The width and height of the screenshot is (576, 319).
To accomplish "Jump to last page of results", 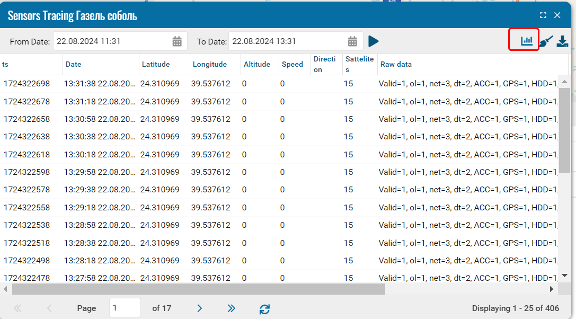I will coord(231,308).
